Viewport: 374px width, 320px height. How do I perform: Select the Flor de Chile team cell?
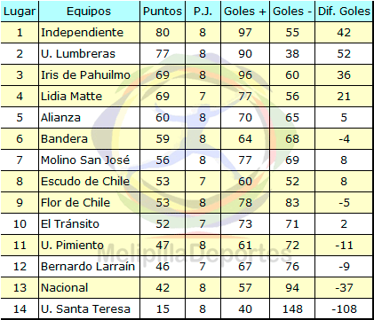[x=89, y=203]
